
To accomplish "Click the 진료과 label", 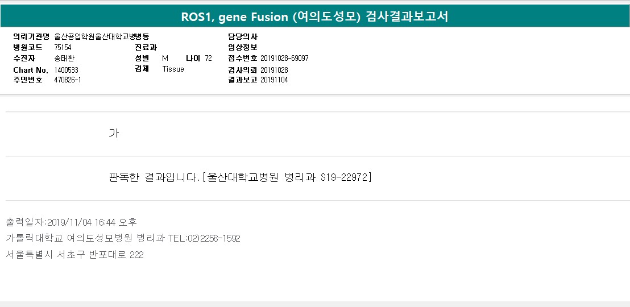I will tap(146, 47).
